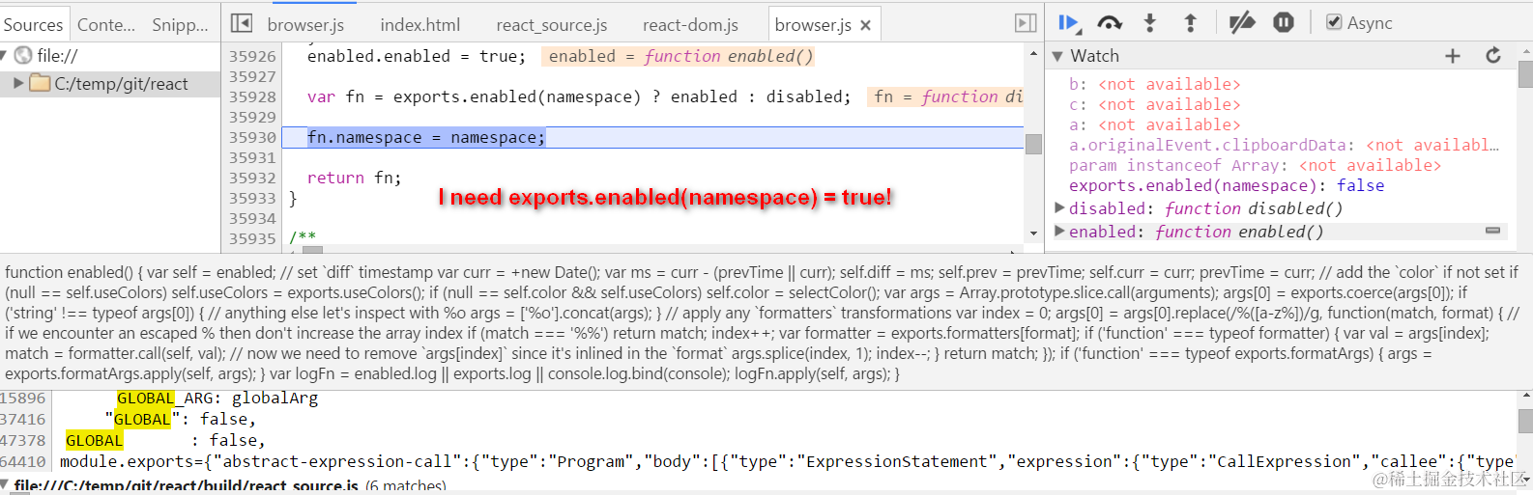Open search result on line 37416
1533x495 pixels.
click(180, 419)
